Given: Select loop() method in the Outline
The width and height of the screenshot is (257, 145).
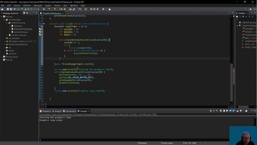Looking at the screenshot, I should (250, 47).
